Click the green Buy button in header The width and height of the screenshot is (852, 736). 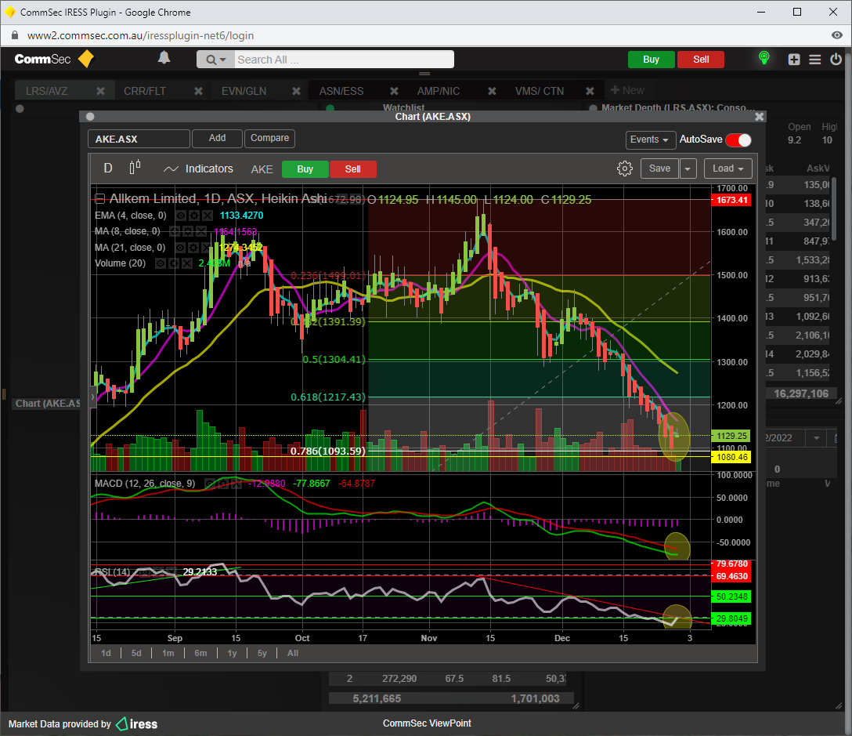[651, 60]
